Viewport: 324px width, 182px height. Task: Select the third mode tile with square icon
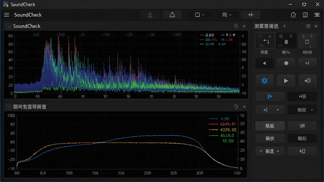[x=307, y=41]
